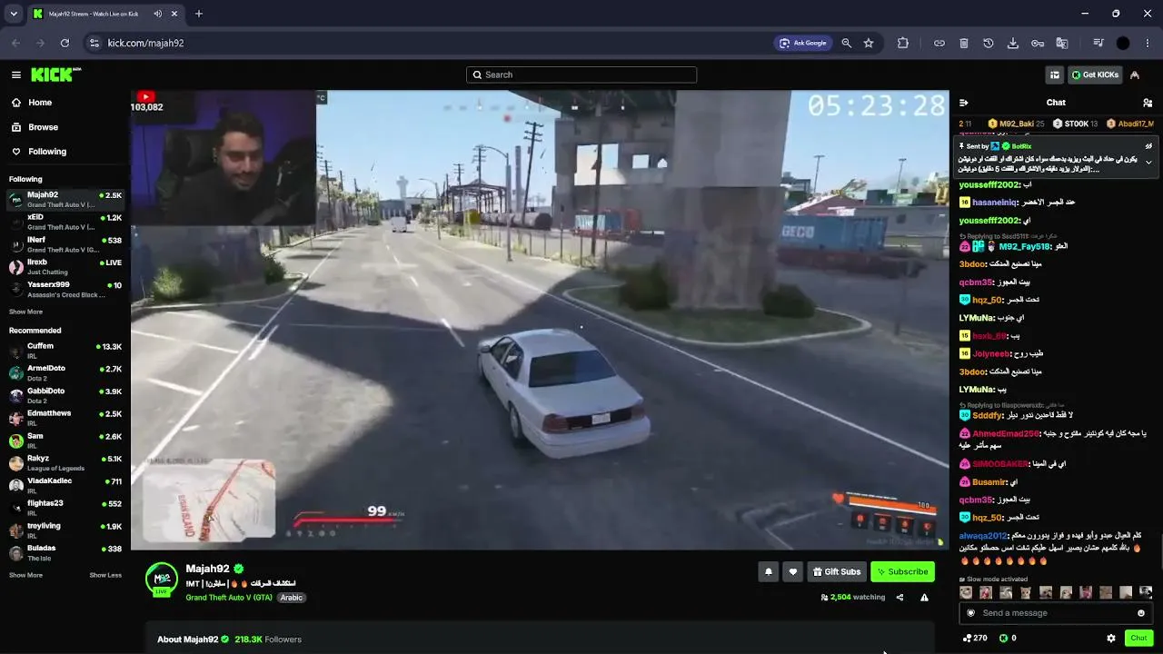1163x654 pixels.
Task: Select the first quick emote in chat
Action: (966, 592)
